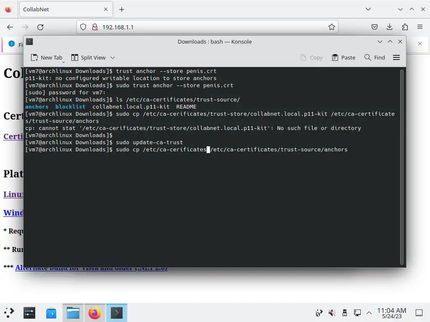Minimize the Konsole window
The width and height of the screenshot is (430, 322).
point(380,42)
